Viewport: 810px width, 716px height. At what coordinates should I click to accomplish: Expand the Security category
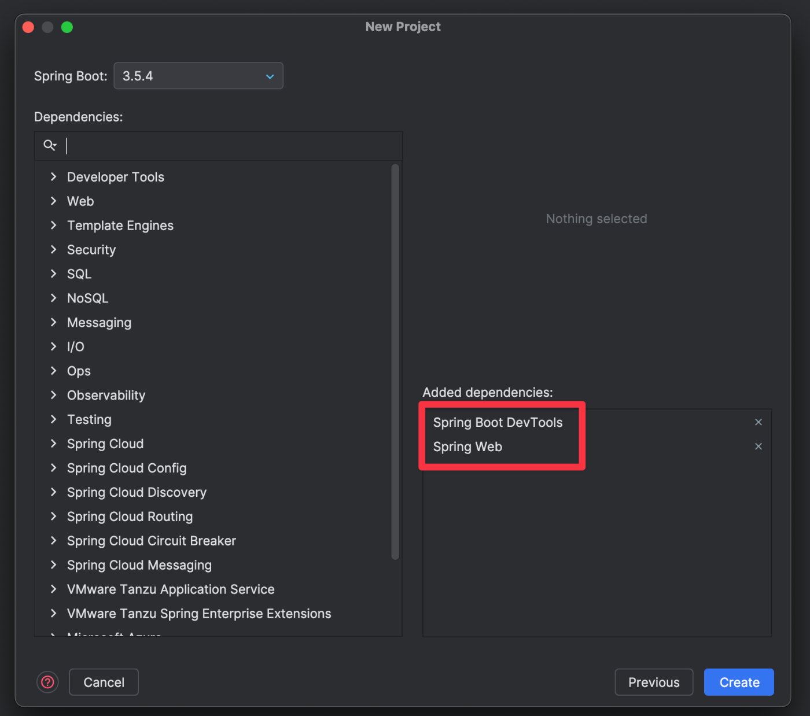(x=53, y=250)
